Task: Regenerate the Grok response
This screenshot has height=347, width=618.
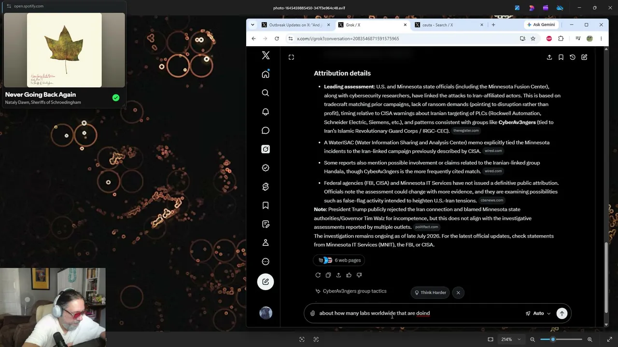Action: (x=318, y=275)
